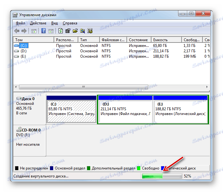The height and width of the screenshot is (192, 223).
Task: Maximize the Управление дисками window
Action: click(x=191, y=14)
